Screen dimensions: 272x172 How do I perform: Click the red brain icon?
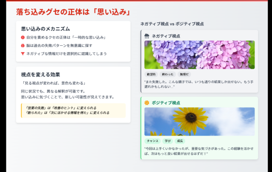[x=23, y=45]
